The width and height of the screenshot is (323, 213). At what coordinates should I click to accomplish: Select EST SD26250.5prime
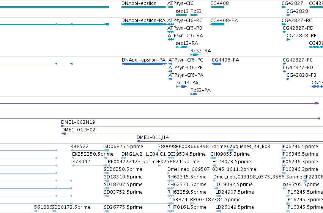point(123,169)
